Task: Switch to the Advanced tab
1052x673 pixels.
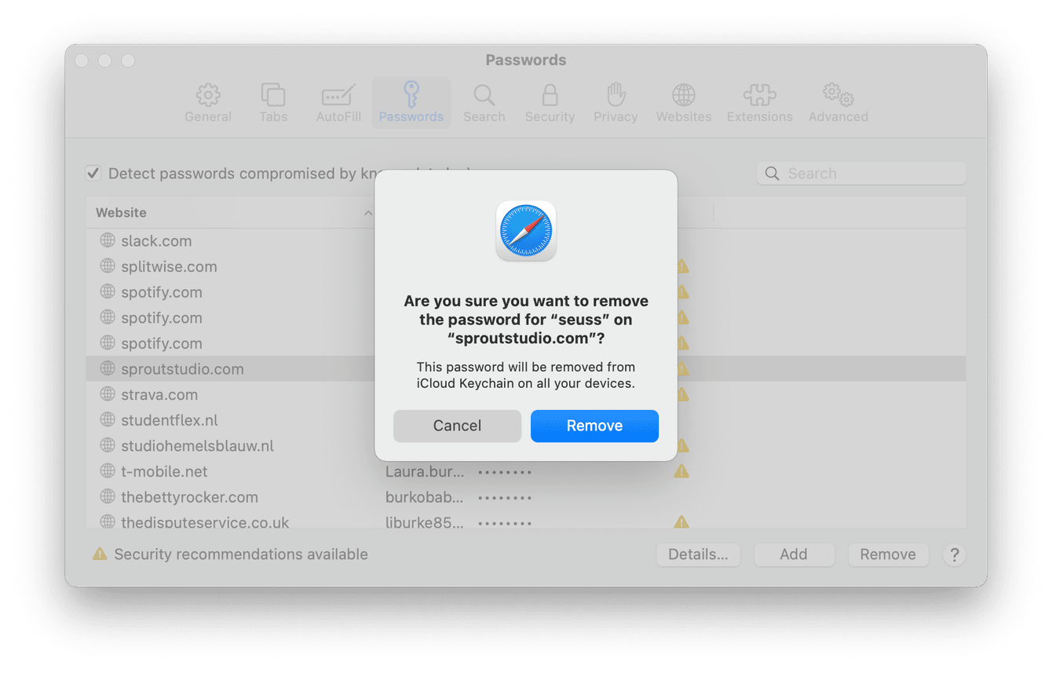Action: point(837,102)
